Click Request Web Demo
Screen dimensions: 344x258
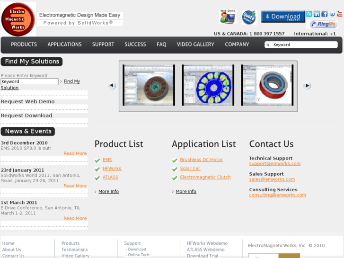(x=27, y=102)
